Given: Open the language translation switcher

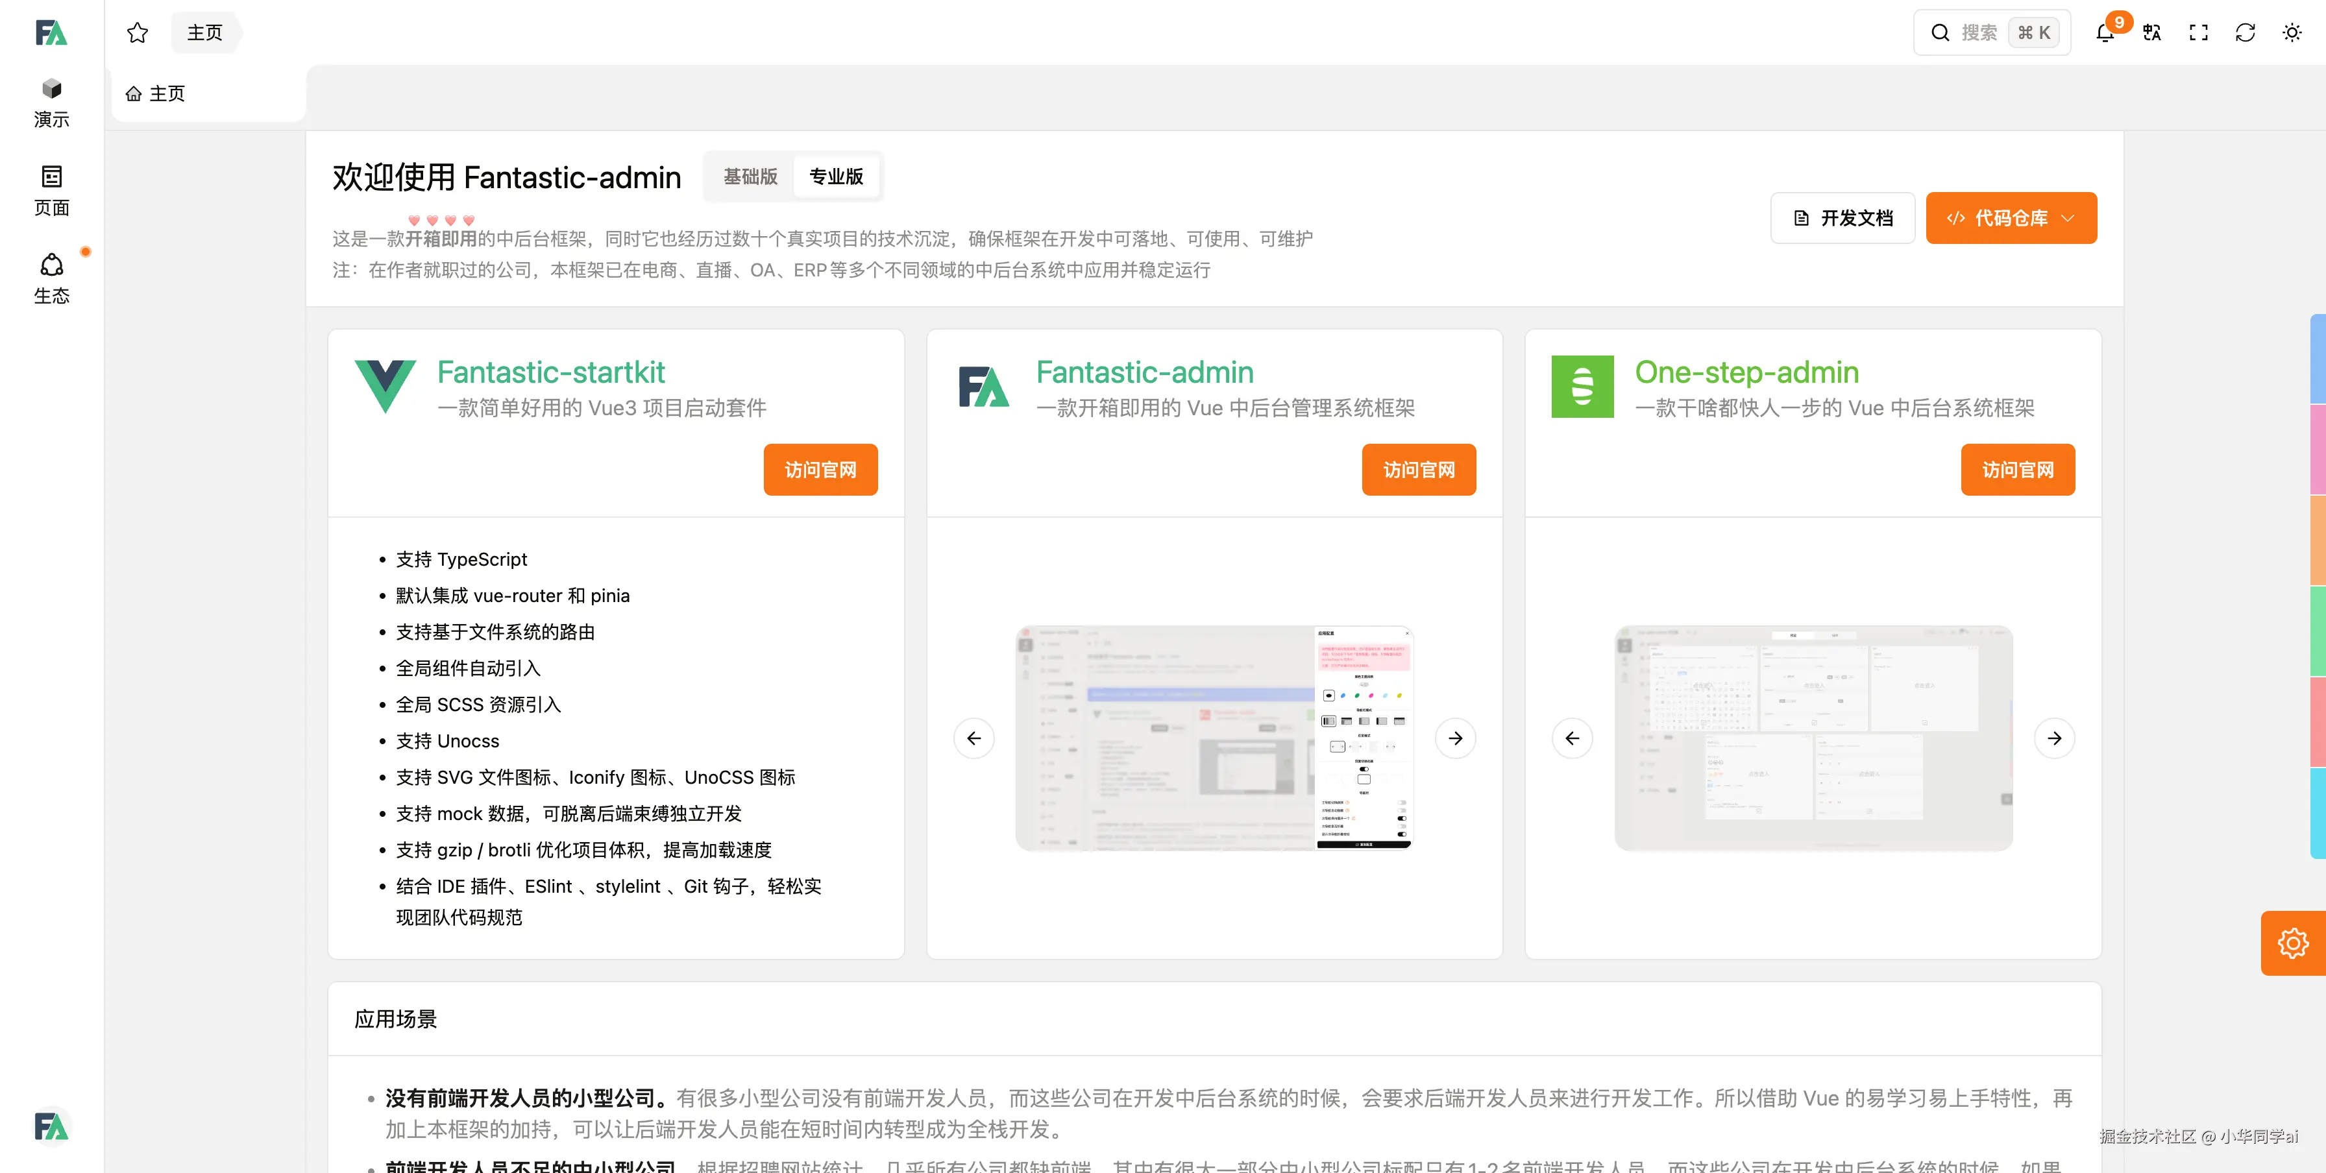Looking at the screenshot, I should pyautogui.click(x=2151, y=33).
